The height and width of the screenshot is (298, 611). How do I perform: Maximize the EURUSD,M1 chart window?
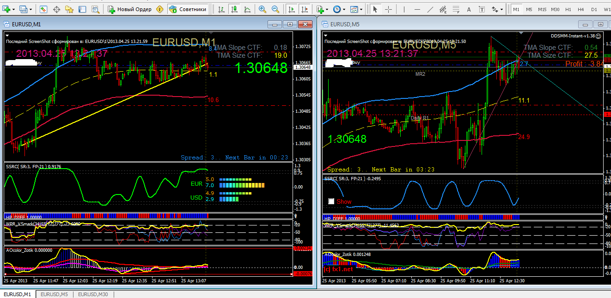[290, 24]
